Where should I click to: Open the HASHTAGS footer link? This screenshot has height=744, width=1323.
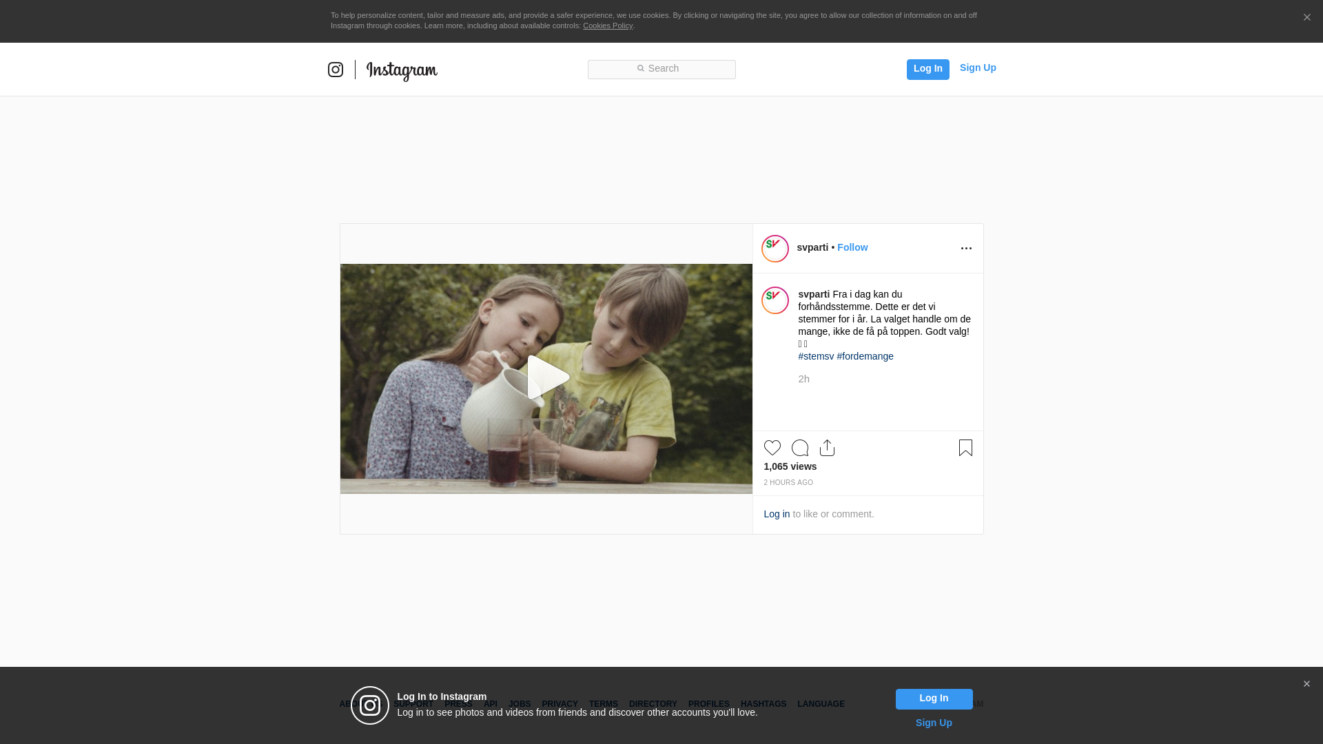pos(763,704)
